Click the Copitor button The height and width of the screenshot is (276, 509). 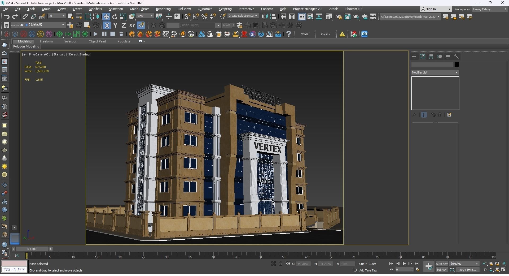click(x=326, y=34)
